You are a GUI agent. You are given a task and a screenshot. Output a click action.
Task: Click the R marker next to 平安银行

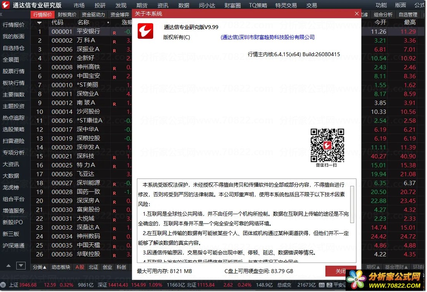114,33
